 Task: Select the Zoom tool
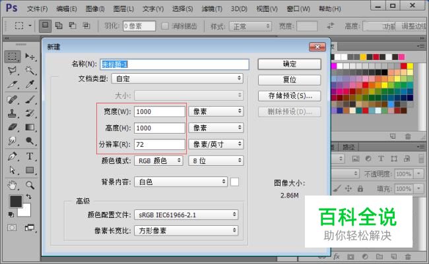click(30, 186)
